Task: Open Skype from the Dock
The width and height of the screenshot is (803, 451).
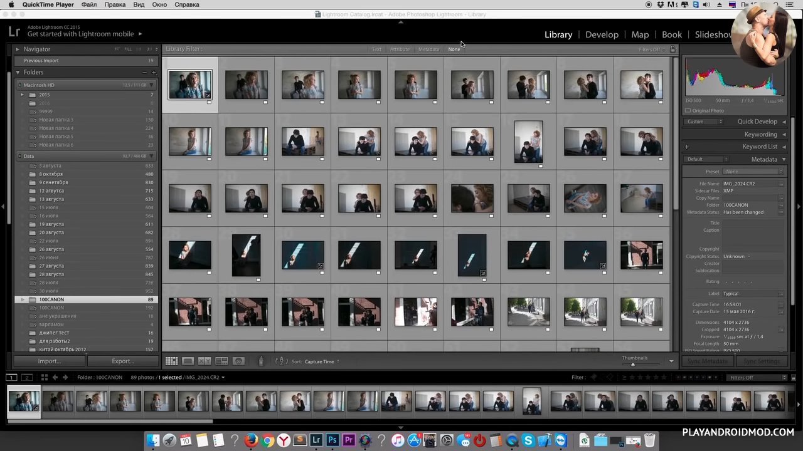Action: 528,440
